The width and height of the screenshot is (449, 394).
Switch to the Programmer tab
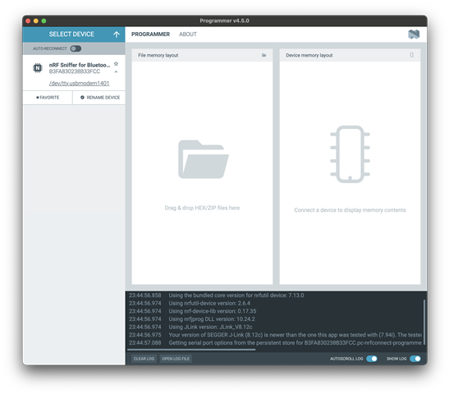coord(150,34)
